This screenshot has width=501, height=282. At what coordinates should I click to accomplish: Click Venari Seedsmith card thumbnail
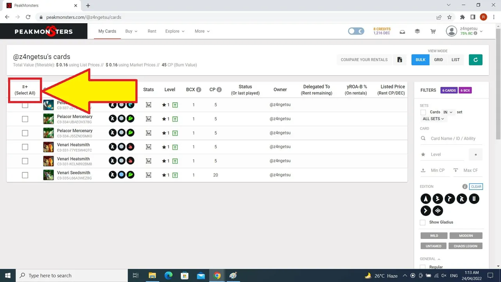point(49,175)
